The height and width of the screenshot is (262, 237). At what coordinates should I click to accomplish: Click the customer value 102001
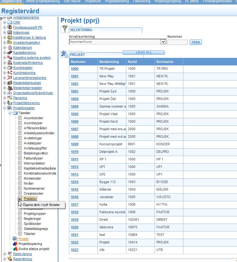coord(134,220)
